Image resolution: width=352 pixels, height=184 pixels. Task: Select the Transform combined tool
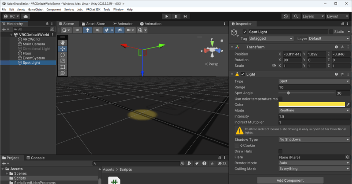(x=62, y=73)
